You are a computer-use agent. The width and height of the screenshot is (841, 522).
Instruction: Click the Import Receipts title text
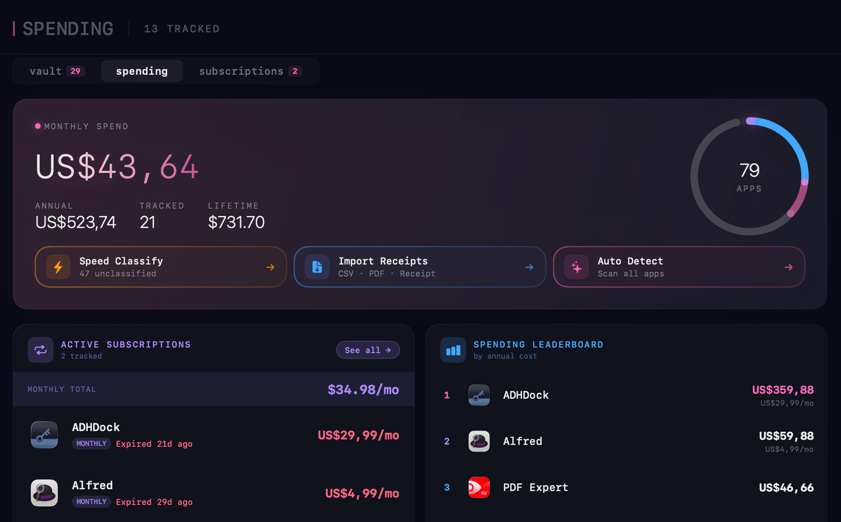pyautogui.click(x=383, y=261)
